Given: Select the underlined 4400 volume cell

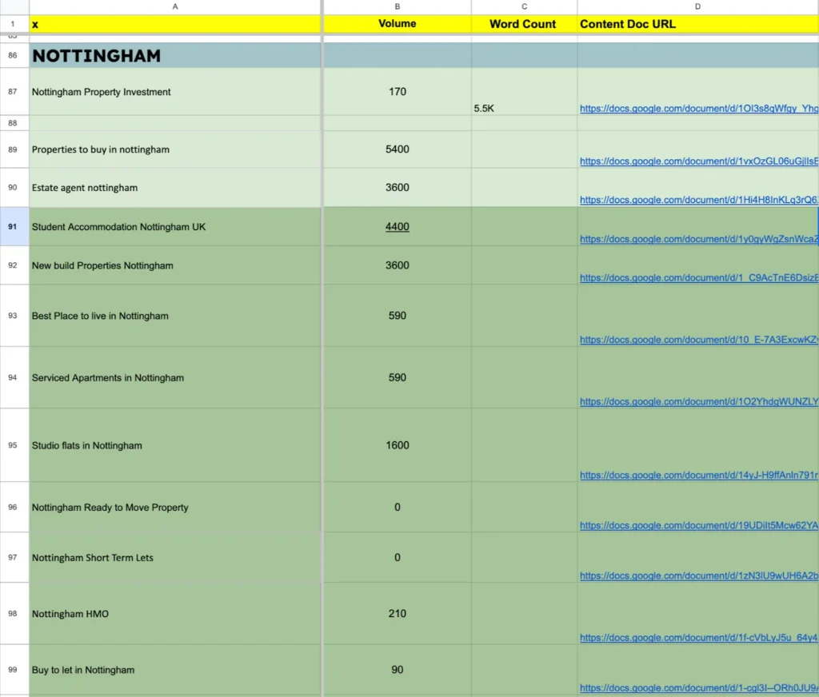Looking at the screenshot, I should pos(397,226).
